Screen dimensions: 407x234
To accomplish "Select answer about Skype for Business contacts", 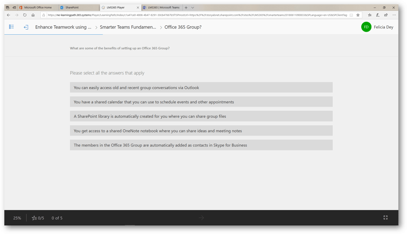I will (x=201, y=145).
